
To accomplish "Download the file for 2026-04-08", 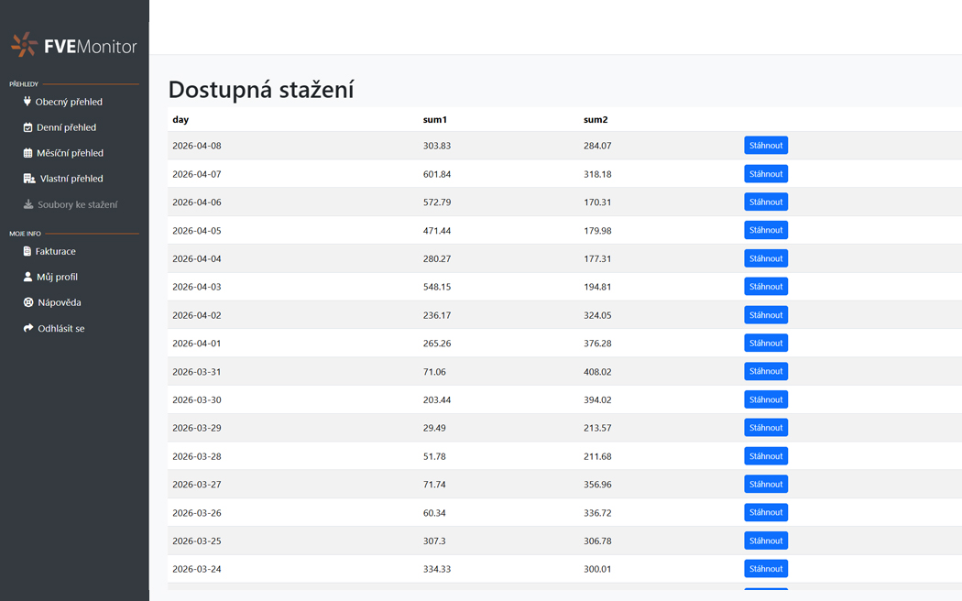I will [765, 146].
